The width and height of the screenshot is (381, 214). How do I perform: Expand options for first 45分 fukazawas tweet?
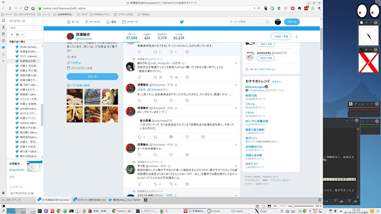[x=236, y=145]
